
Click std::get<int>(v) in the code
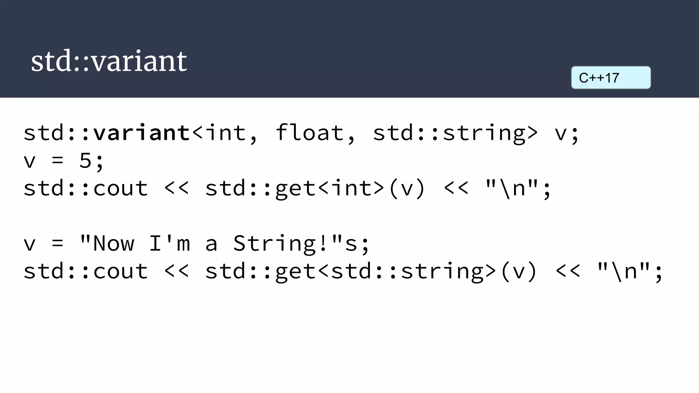(315, 188)
